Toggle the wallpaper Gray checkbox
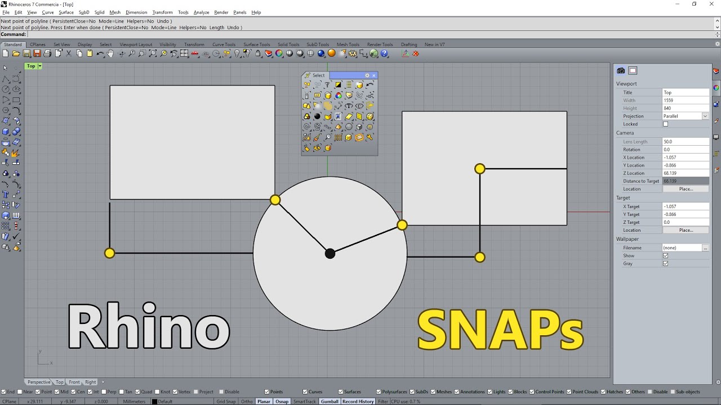Image resolution: width=721 pixels, height=405 pixels. pyautogui.click(x=665, y=263)
